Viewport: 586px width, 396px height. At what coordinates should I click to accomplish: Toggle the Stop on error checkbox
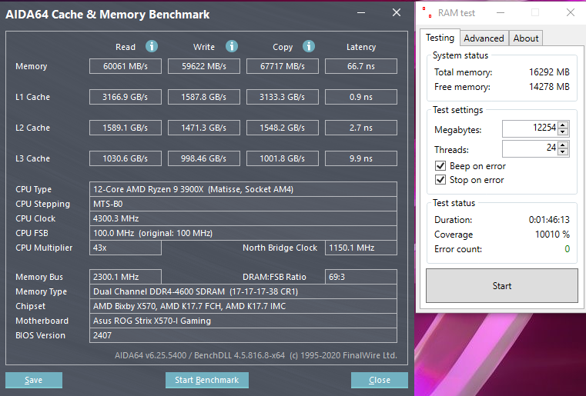[x=440, y=179]
